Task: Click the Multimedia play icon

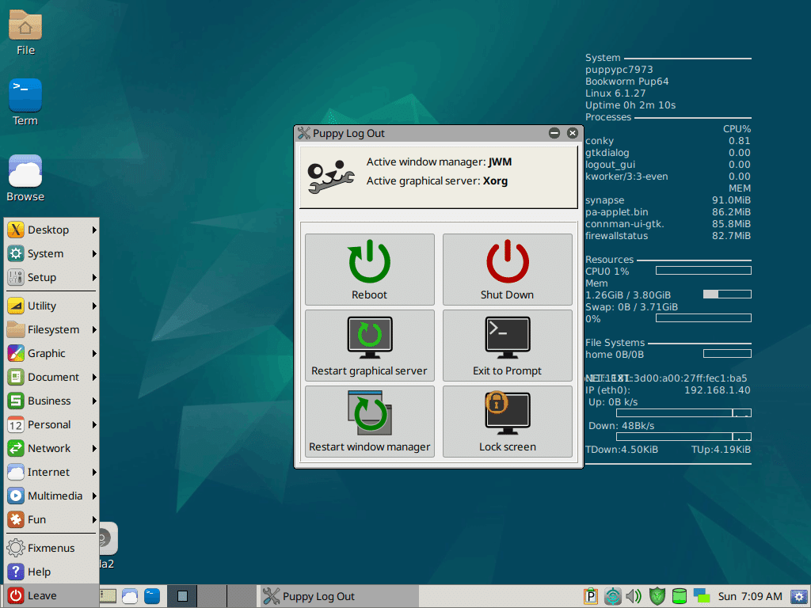Action: coord(16,496)
